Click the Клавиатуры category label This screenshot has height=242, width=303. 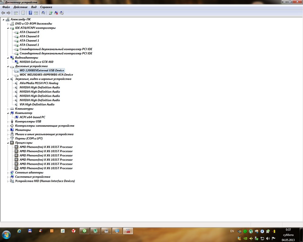click(x=24, y=109)
